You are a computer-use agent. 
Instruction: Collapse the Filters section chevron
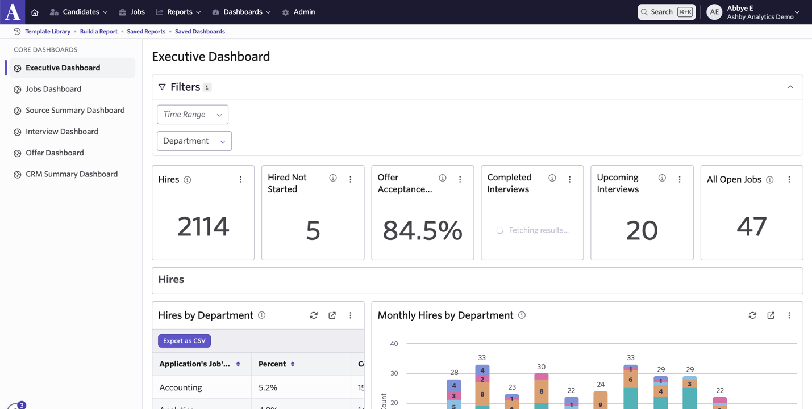pos(790,87)
